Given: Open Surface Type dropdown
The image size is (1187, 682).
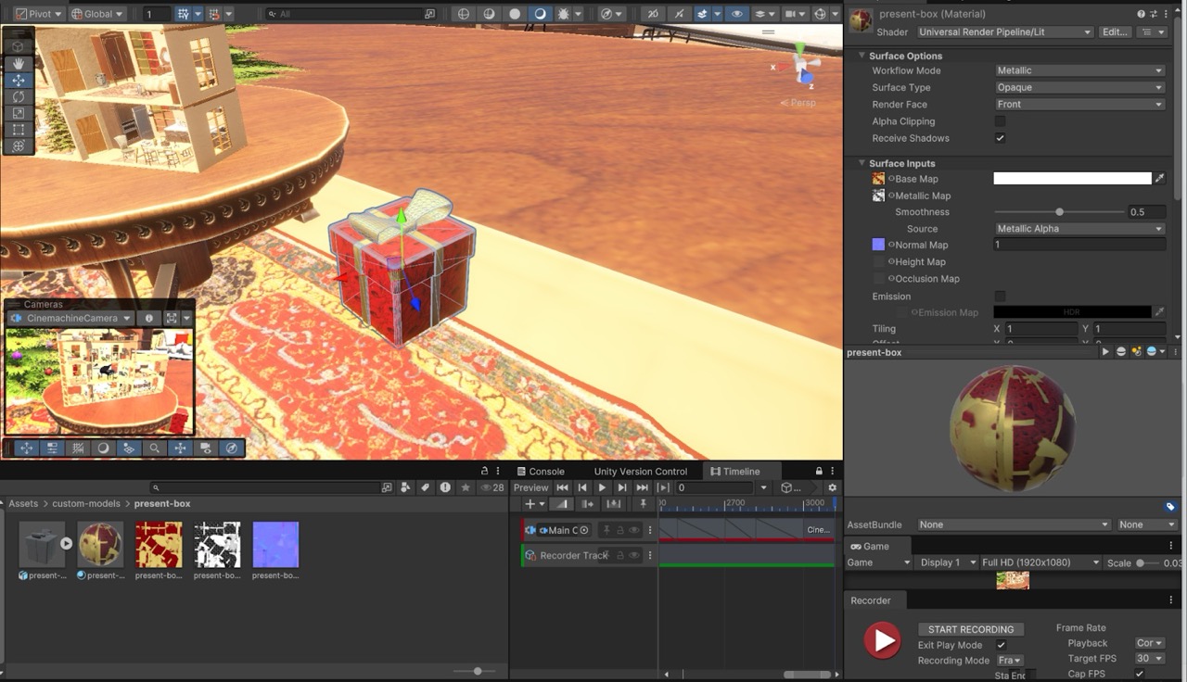Looking at the screenshot, I should pyautogui.click(x=1079, y=87).
